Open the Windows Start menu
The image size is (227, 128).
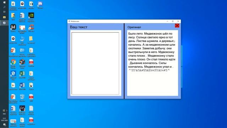click(x=4, y=2)
